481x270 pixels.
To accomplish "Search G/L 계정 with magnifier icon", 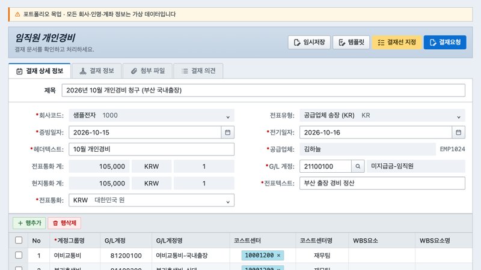I will click(x=358, y=166).
